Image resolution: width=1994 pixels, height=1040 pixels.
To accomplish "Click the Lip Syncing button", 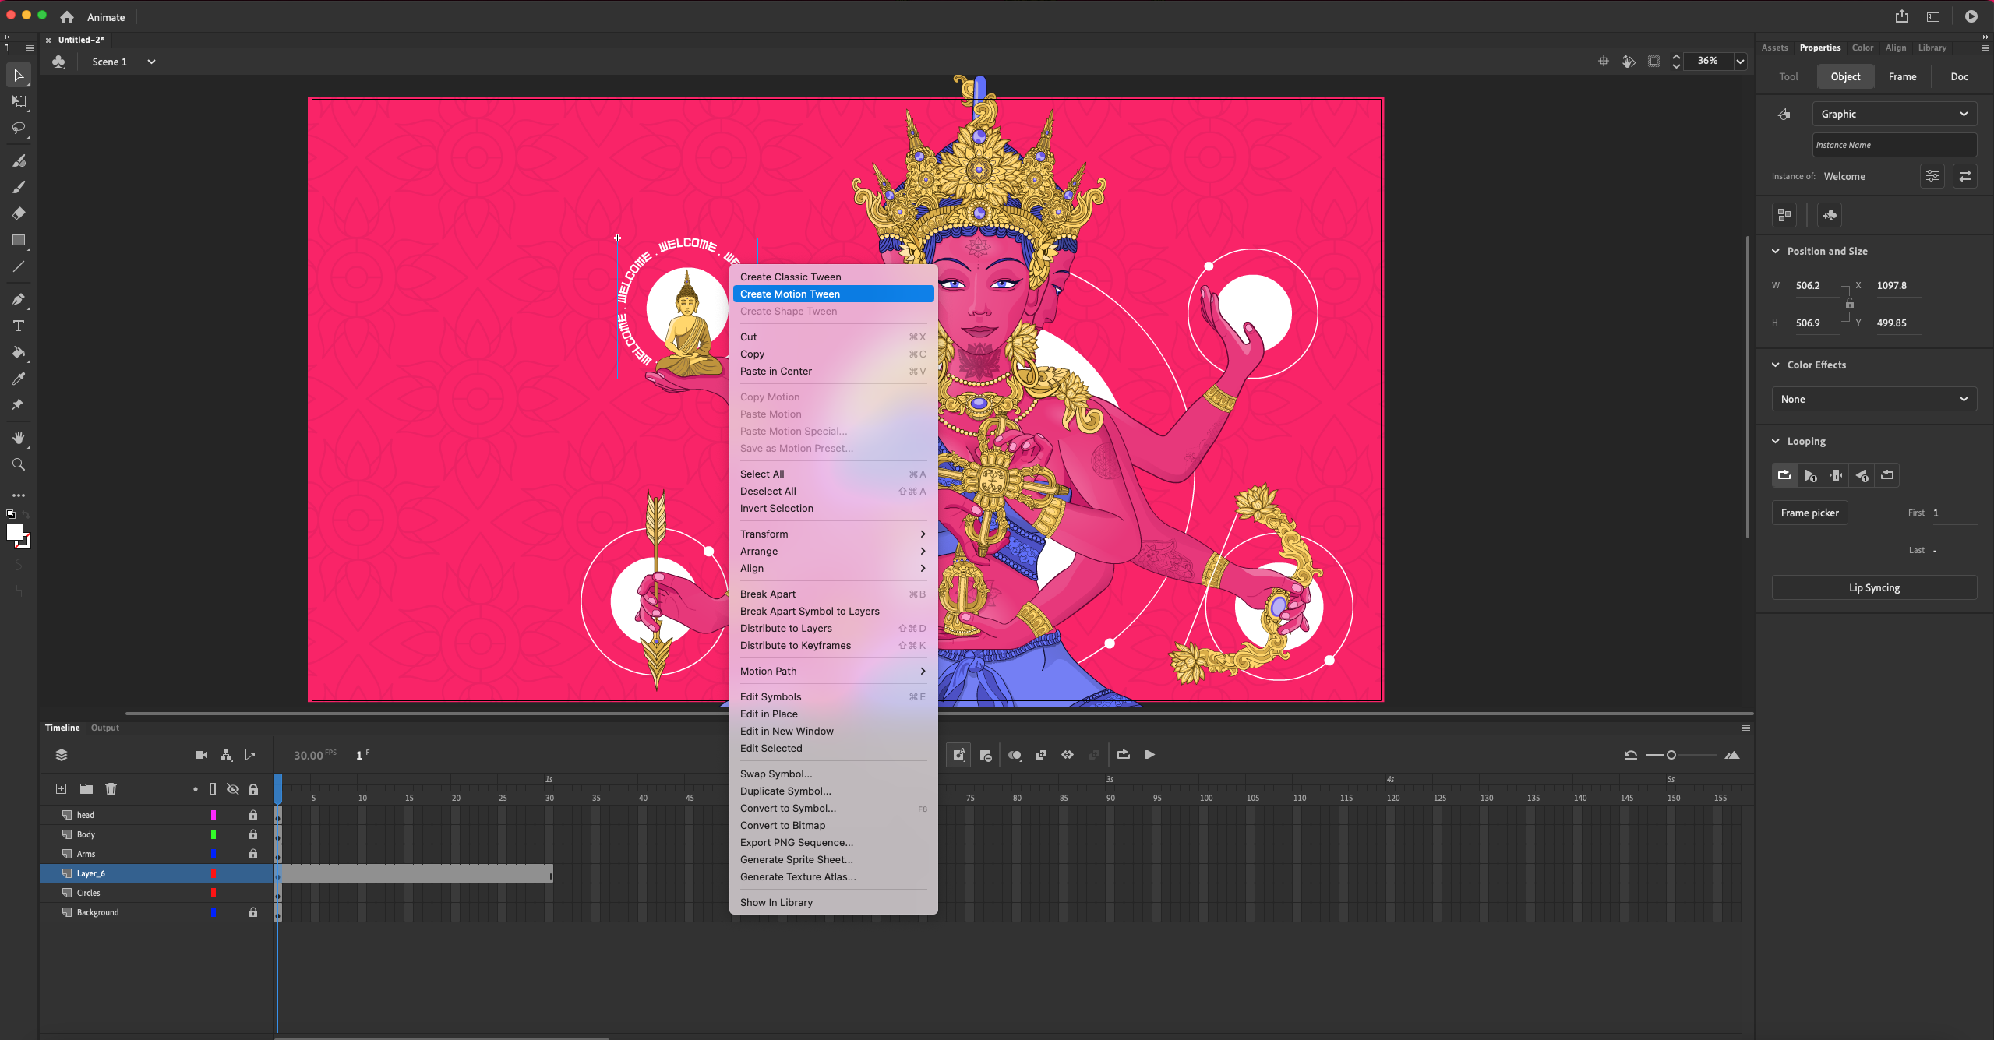I will pos(1873,587).
